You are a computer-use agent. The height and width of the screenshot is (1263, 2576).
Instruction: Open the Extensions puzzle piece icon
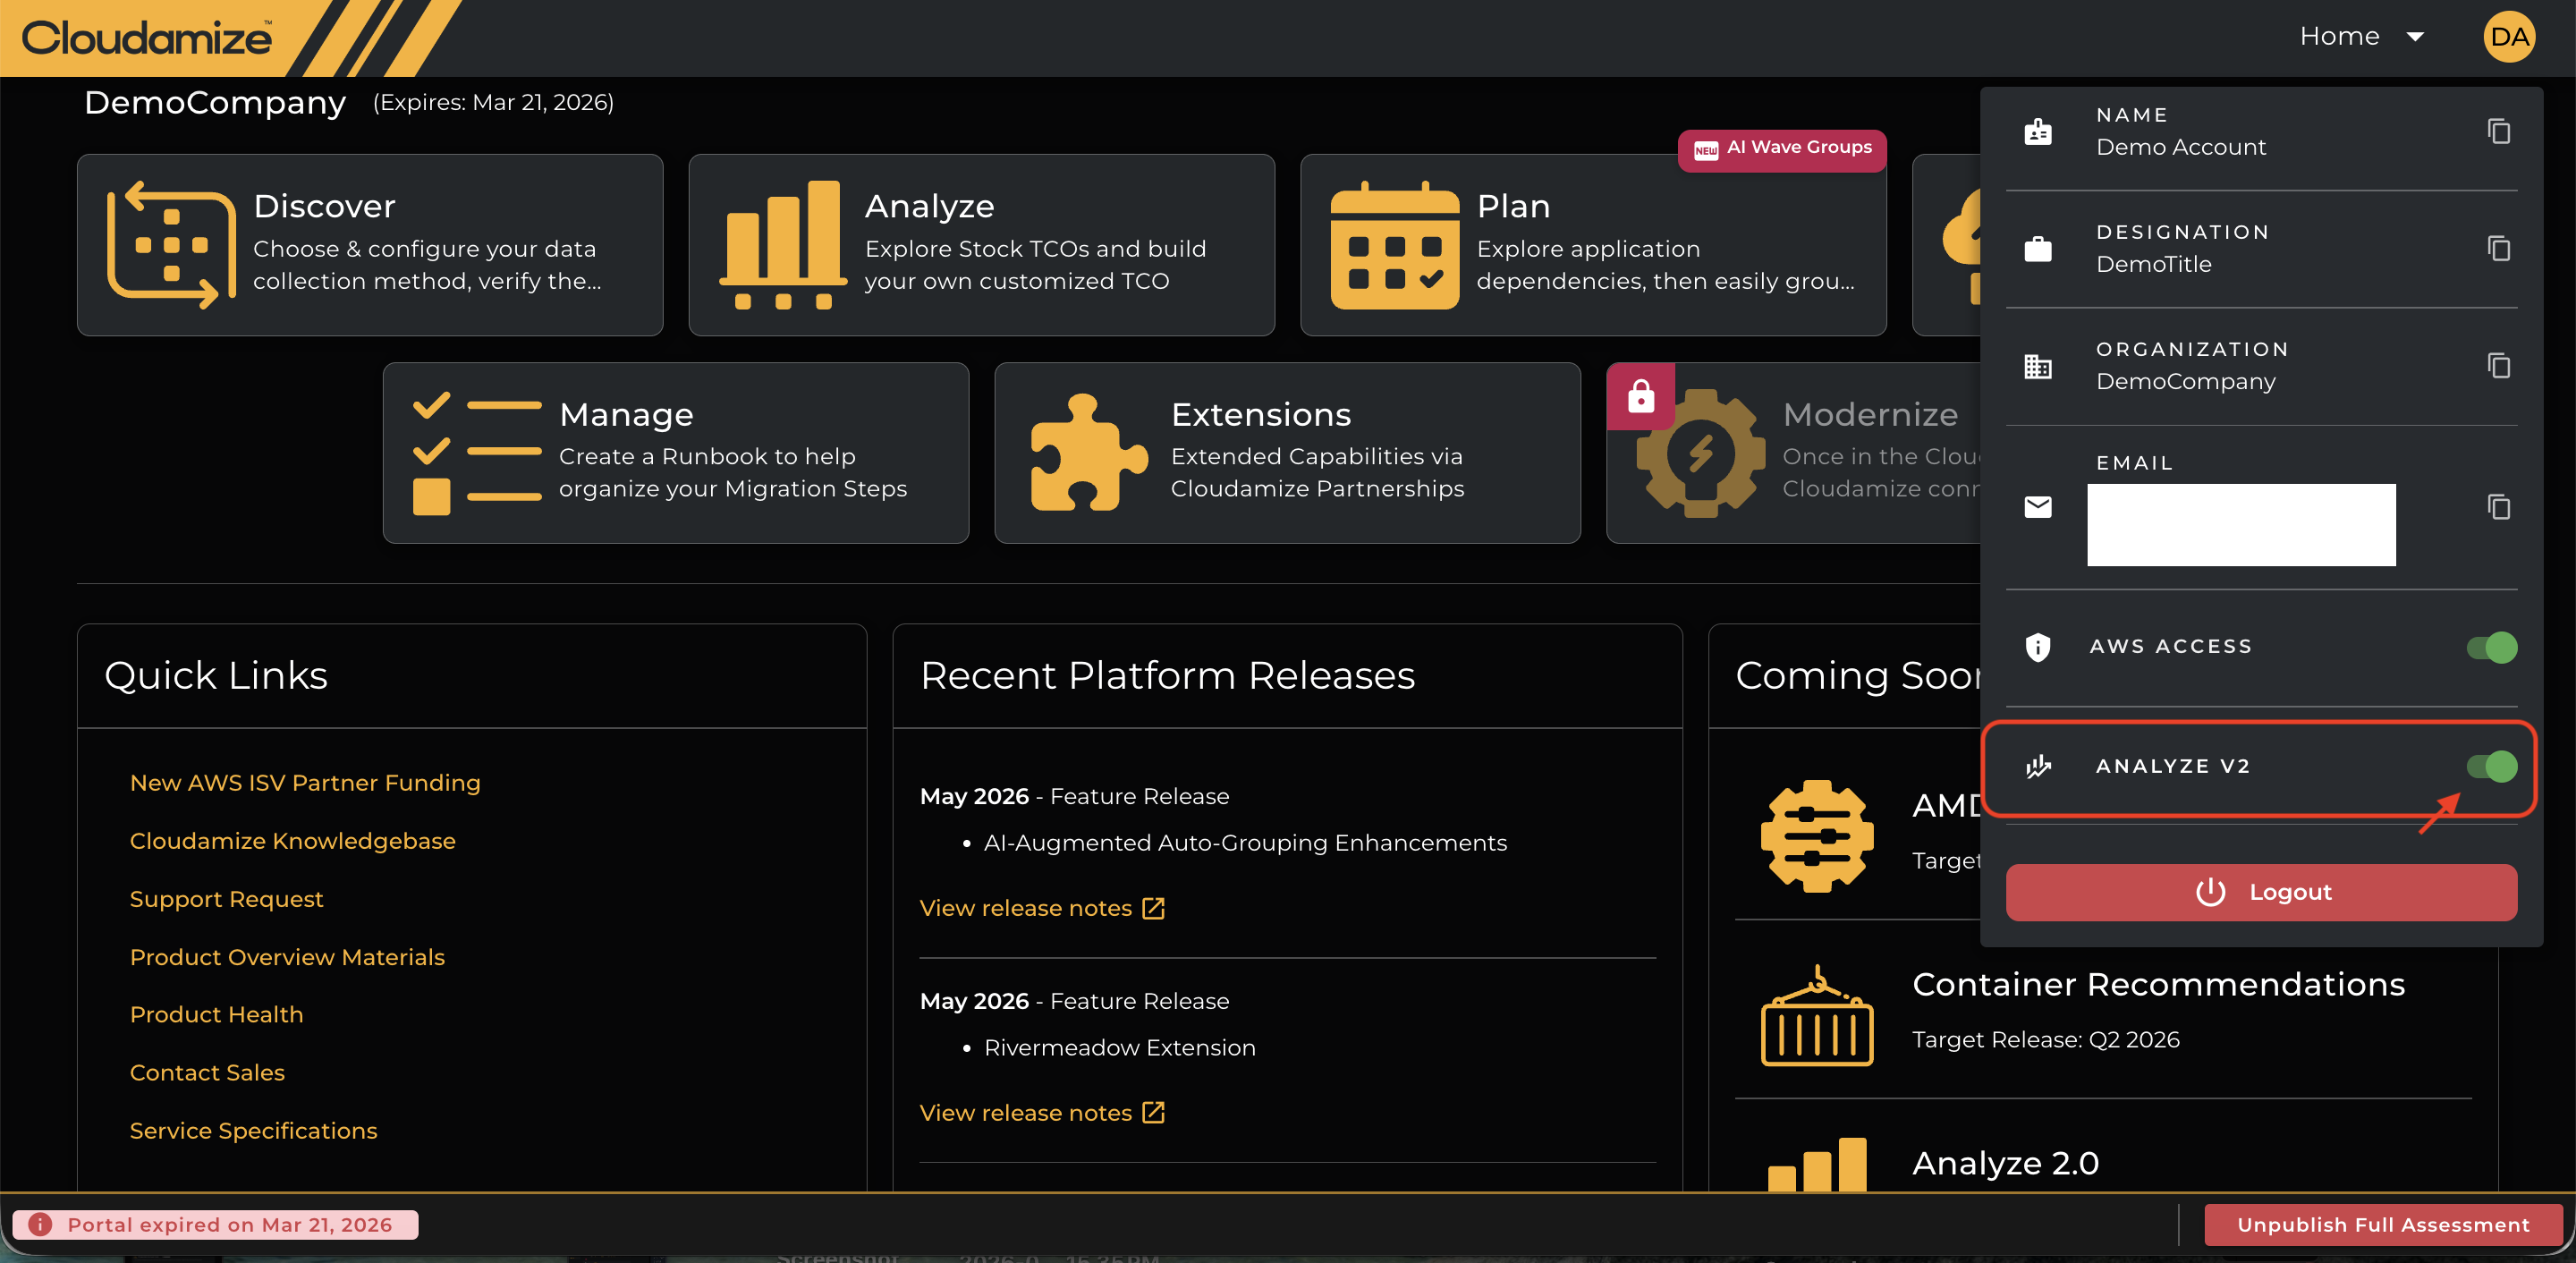click(1088, 453)
